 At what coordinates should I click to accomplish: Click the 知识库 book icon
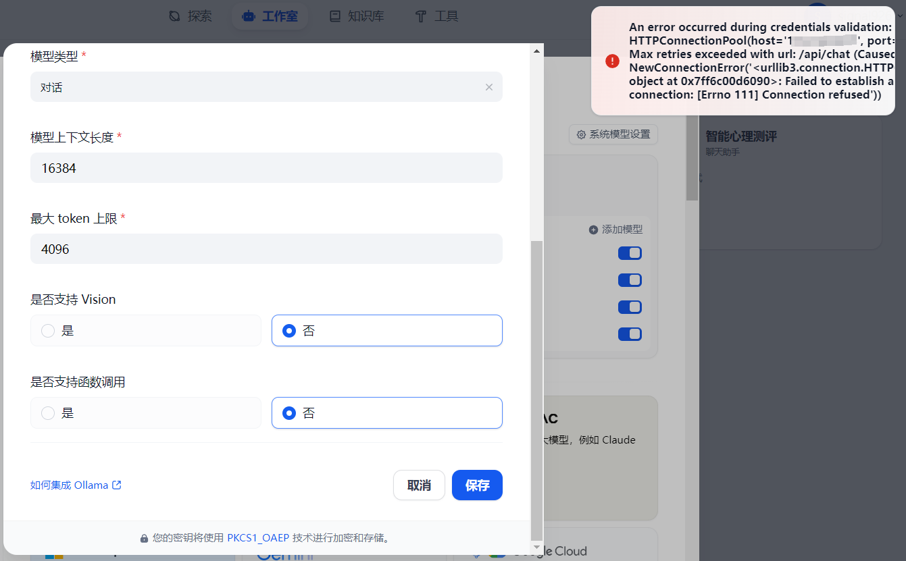[334, 16]
